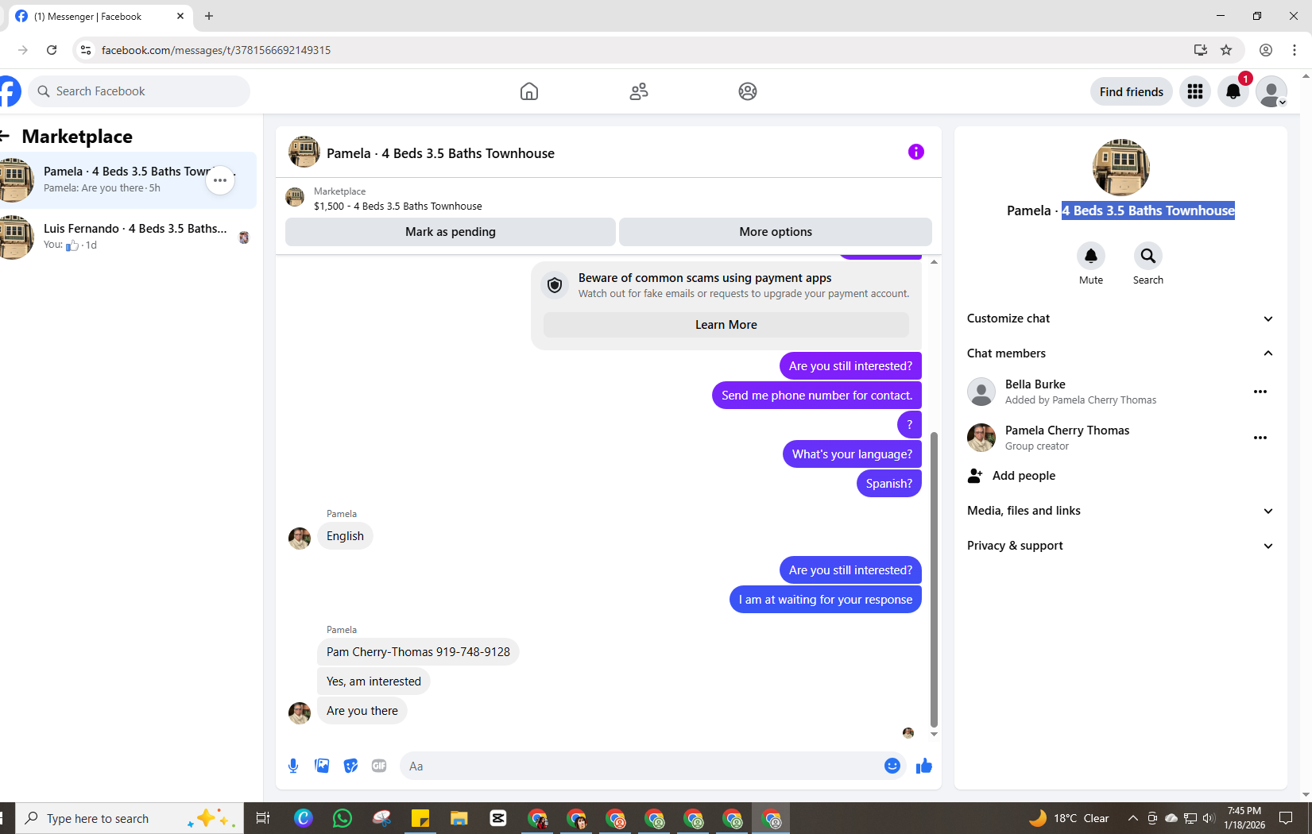1312x834 pixels.
Task: Open File Explorer from taskbar
Action: [x=459, y=818]
